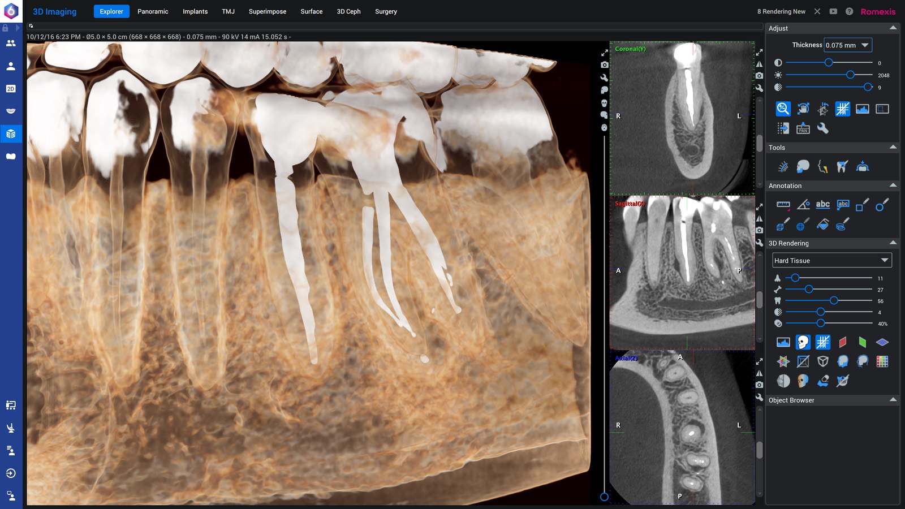This screenshot has height=509, width=905.
Task: Open the TMJ tab
Action: (228, 11)
